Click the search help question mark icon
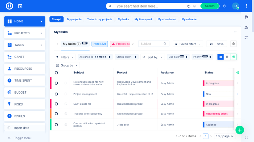The image size is (254, 142). point(189,6)
